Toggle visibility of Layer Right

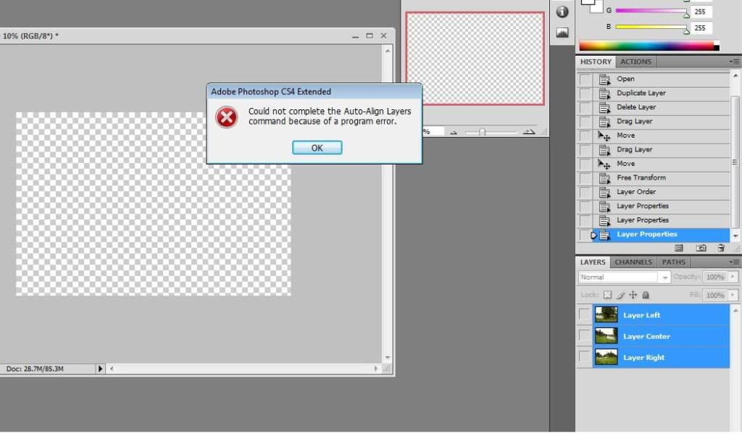585,357
